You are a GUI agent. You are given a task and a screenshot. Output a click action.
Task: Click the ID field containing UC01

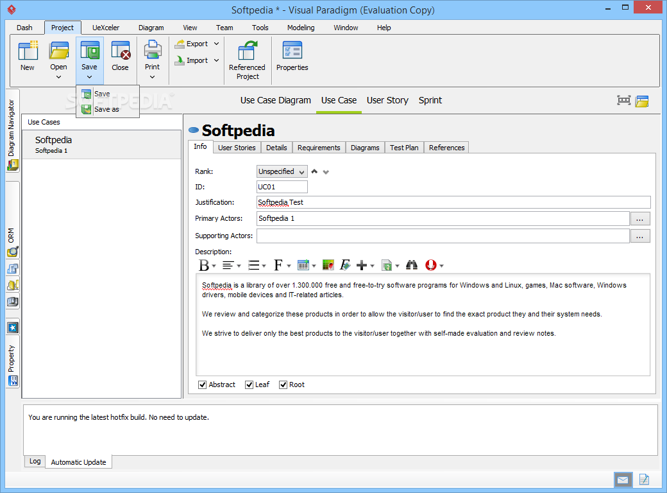(282, 187)
